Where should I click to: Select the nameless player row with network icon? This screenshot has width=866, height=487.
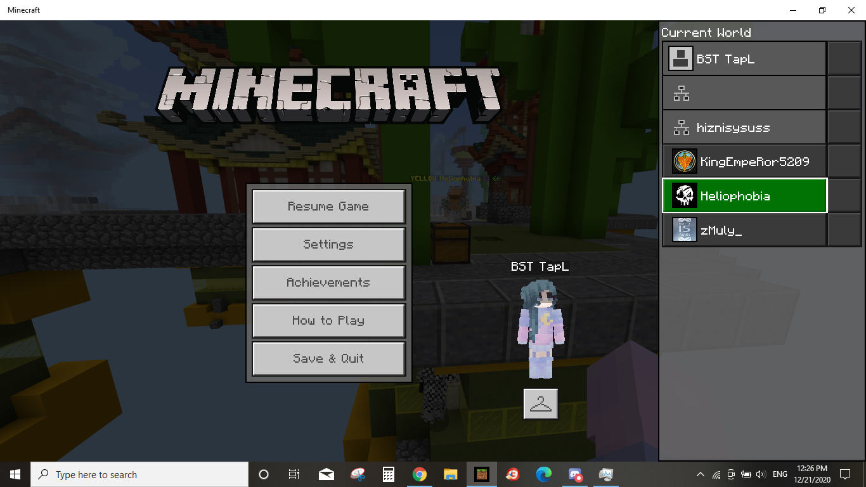pos(744,93)
